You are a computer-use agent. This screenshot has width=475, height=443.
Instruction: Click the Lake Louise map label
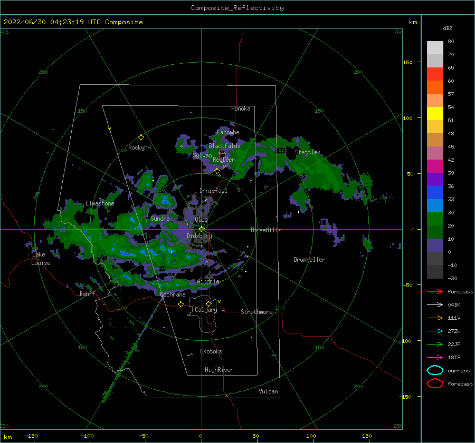[41, 259]
